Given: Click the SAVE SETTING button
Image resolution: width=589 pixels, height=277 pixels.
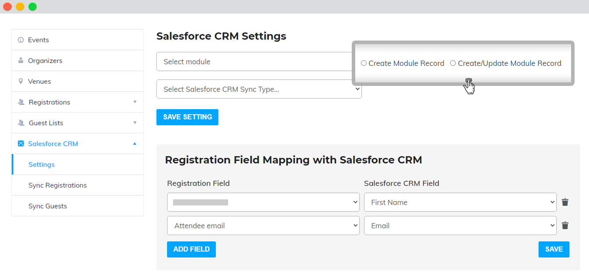Looking at the screenshot, I should coord(187,117).
